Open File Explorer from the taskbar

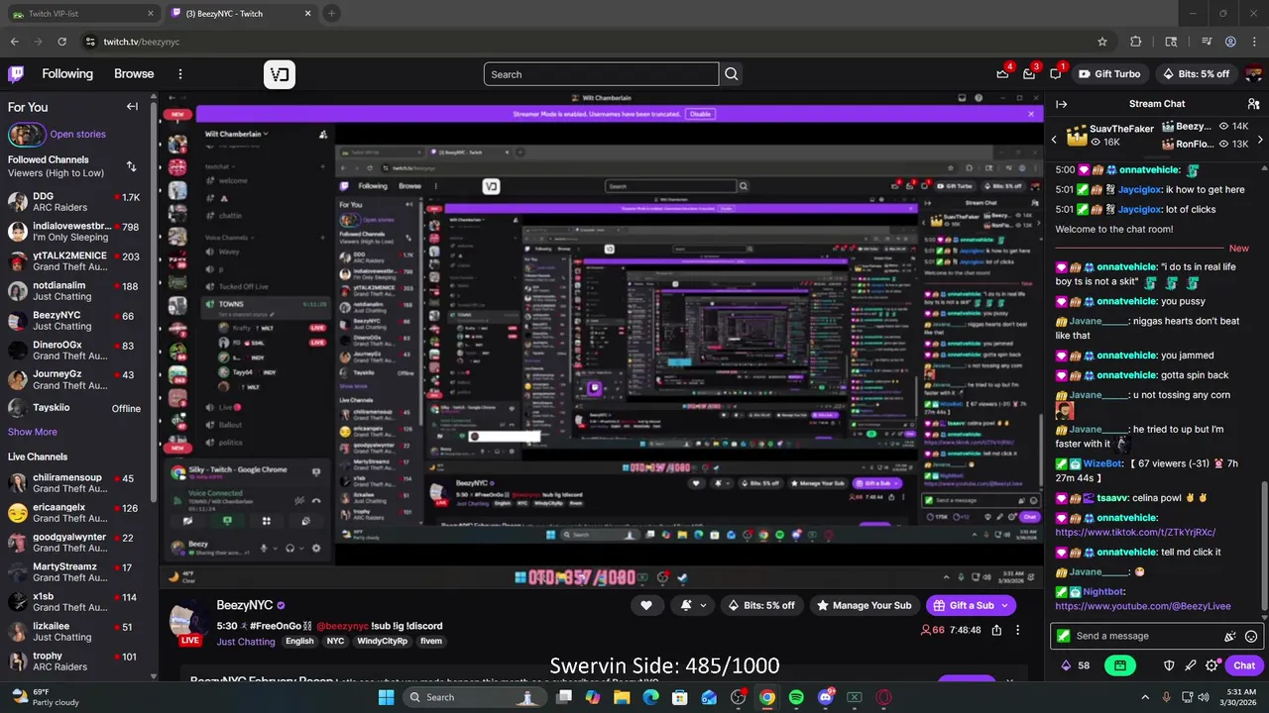(622, 697)
